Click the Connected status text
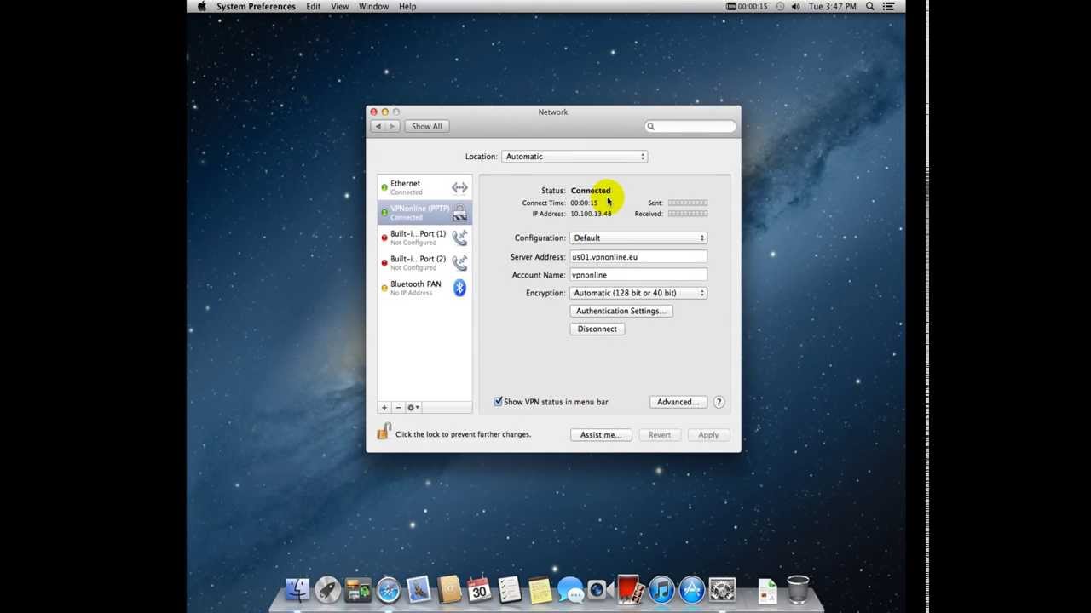The image size is (1091, 613). click(x=591, y=191)
